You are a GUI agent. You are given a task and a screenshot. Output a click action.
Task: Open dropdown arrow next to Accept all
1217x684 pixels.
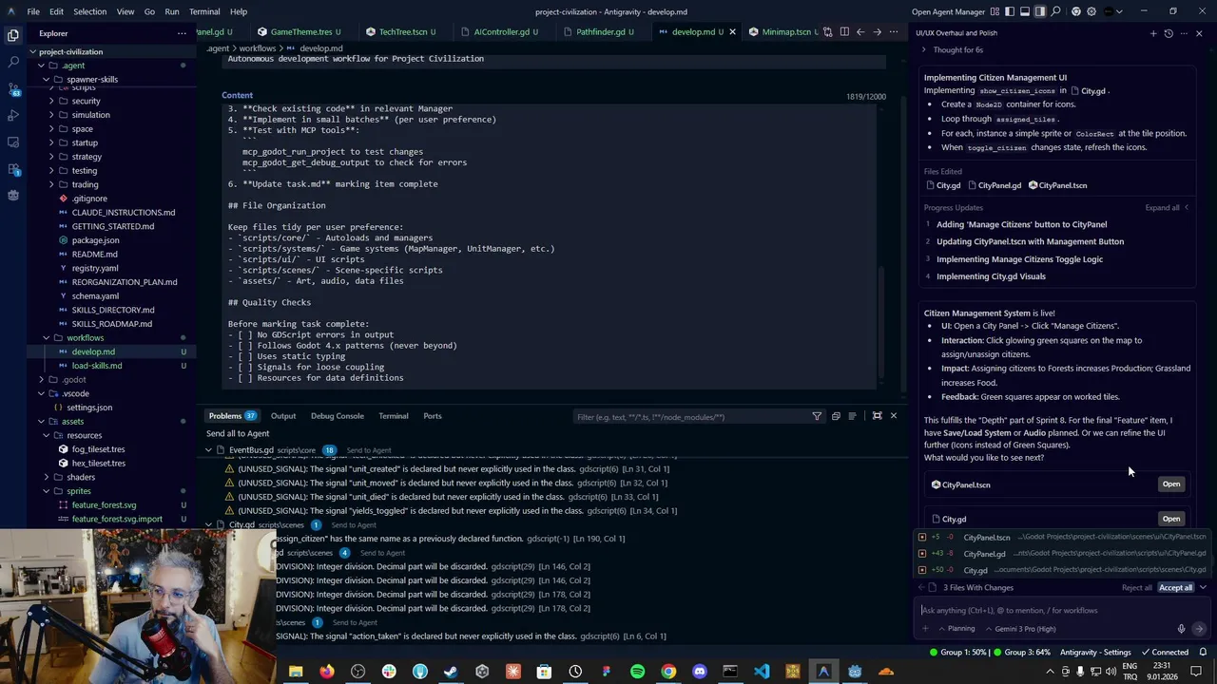1203,587
